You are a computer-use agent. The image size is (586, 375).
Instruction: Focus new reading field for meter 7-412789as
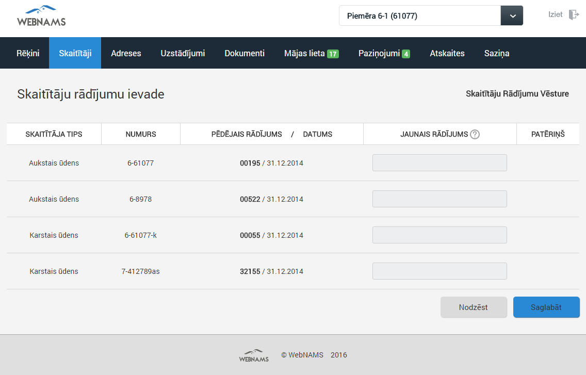(x=440, y=271)
